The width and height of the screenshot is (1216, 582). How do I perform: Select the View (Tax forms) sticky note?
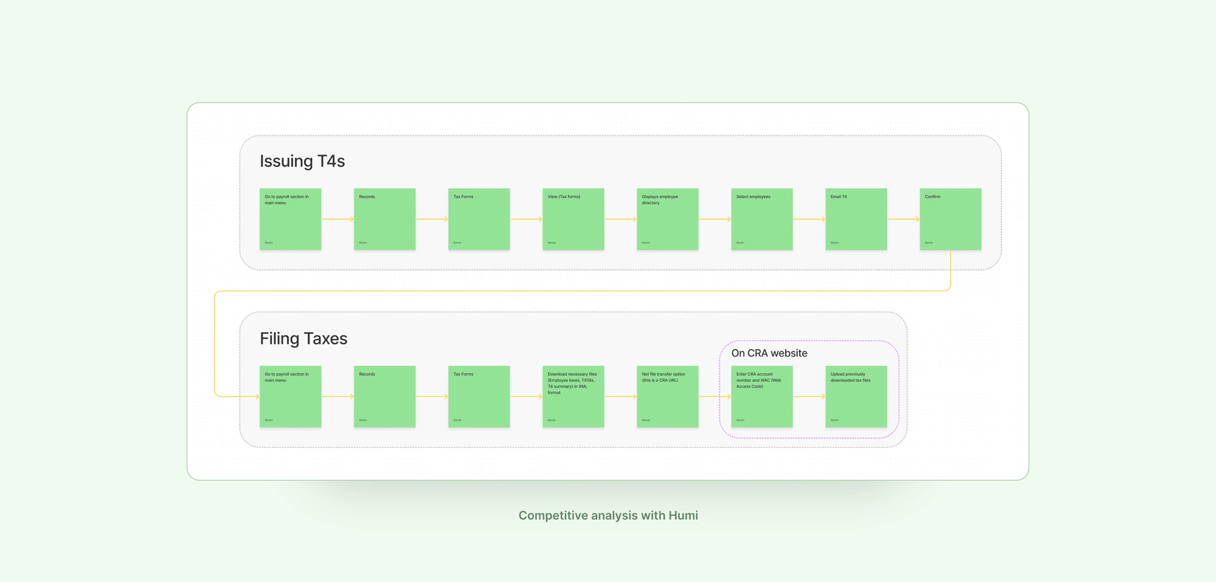(x=573, y=219)
